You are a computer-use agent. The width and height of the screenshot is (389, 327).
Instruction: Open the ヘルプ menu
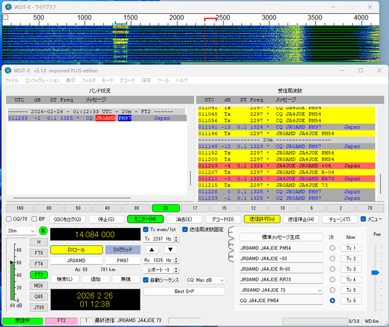[182, 81]
